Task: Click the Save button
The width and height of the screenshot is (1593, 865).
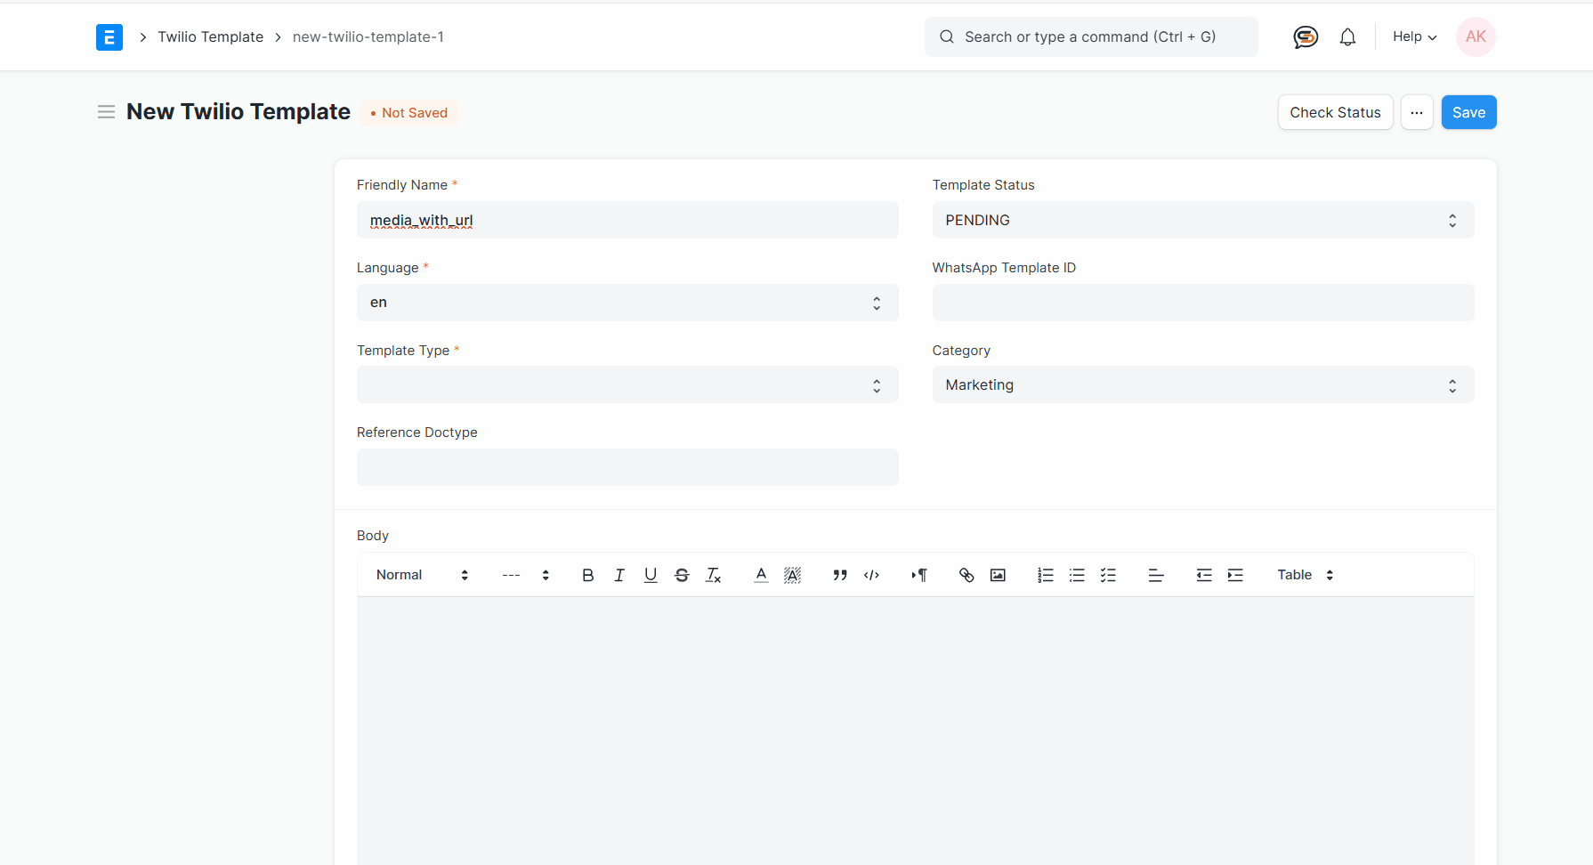Action: [1468, 112]
